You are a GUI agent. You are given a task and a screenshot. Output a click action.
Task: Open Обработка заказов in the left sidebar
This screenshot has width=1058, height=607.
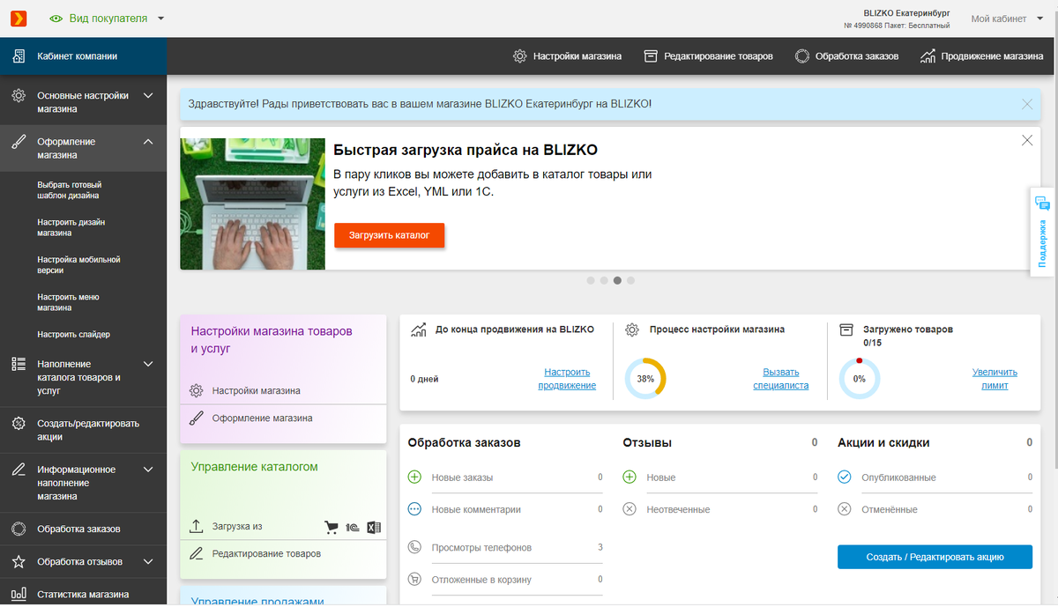[78, 529]
